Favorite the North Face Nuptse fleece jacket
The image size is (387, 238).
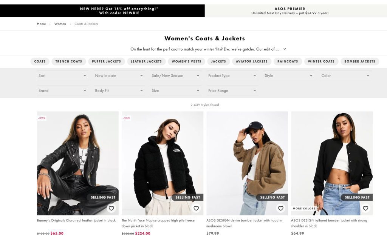(196, 208)
